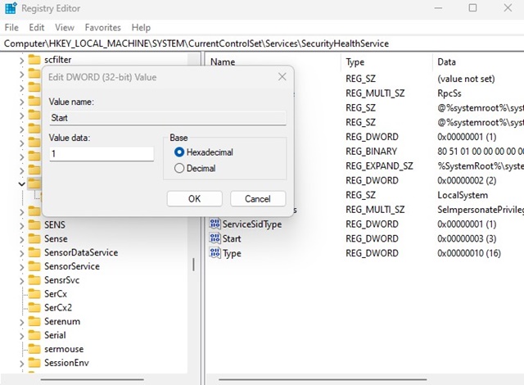Click the Data column header
The height and width of the screenshot is (385, 524).
(x=446, y=61)
